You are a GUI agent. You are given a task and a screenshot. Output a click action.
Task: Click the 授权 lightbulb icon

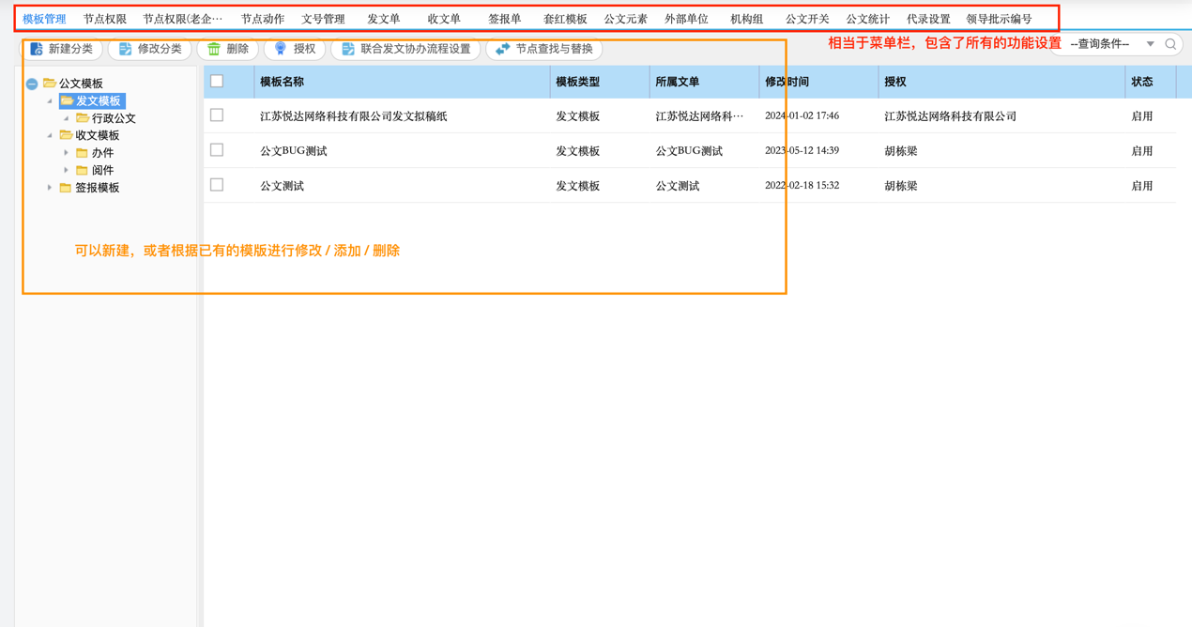[x=281, y=49]
